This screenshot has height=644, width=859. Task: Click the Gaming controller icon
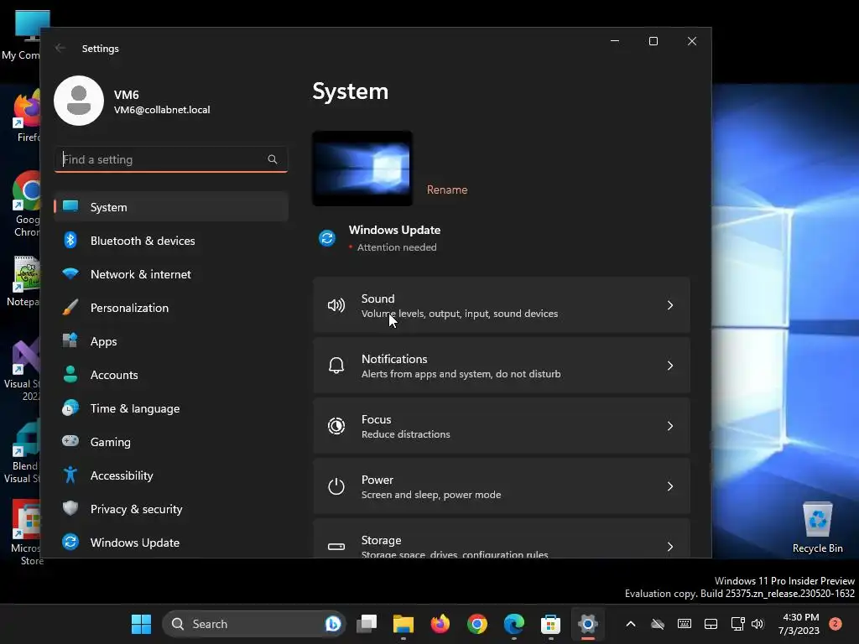pyautogui.click(x=70, y=440)
